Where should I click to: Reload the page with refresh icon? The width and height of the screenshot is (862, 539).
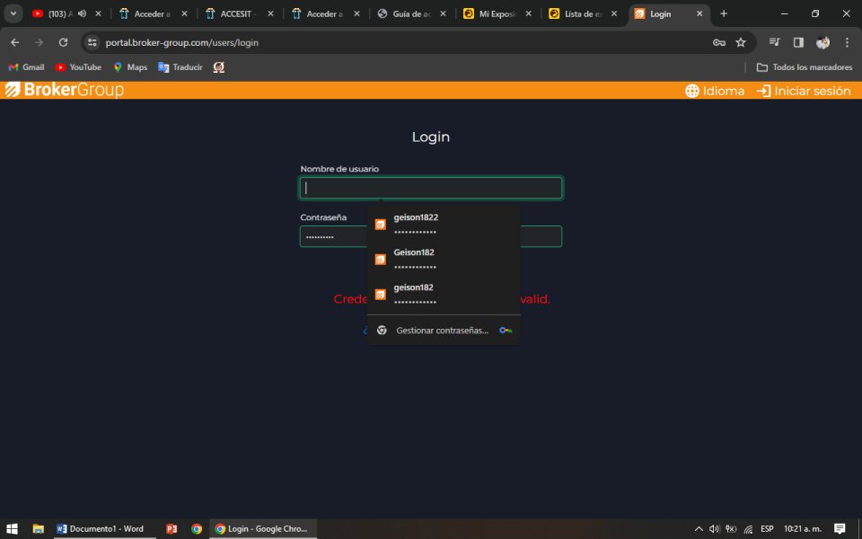point(63,42)
